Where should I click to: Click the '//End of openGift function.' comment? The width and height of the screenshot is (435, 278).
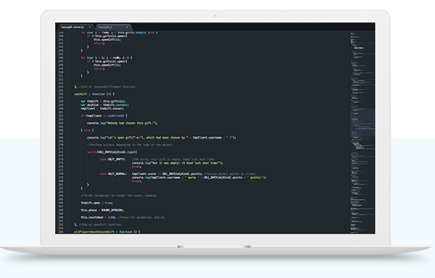click(x=101, y=224)
